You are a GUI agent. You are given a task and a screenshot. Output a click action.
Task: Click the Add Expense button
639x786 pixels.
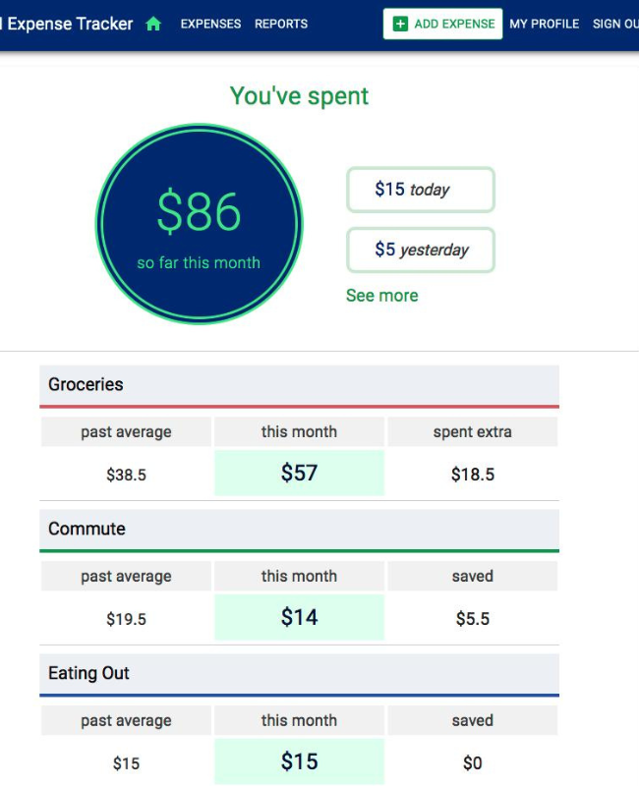(x=443, y=24)
